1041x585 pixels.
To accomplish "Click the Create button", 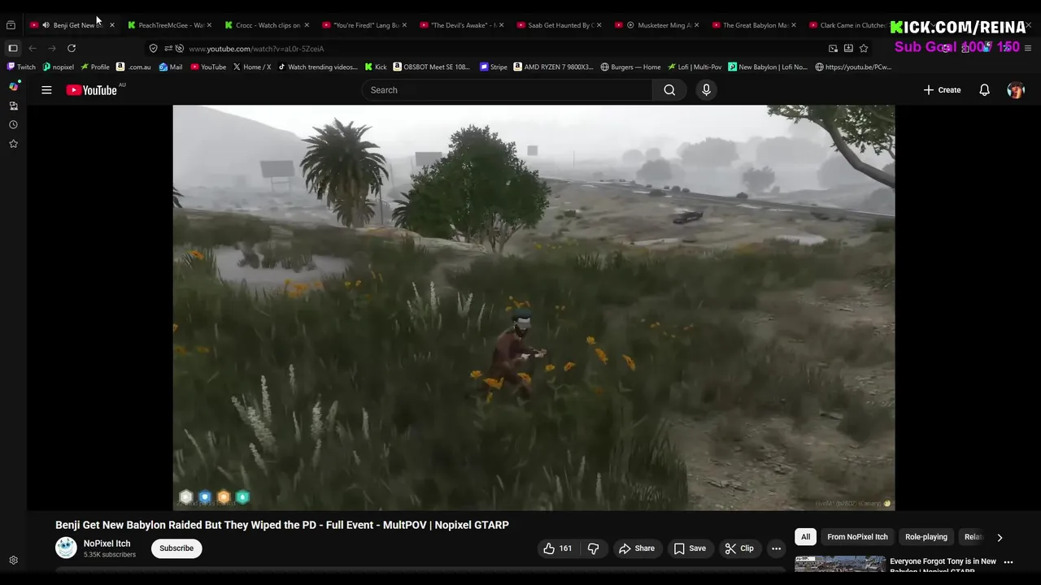I will [x=942, y=90].
